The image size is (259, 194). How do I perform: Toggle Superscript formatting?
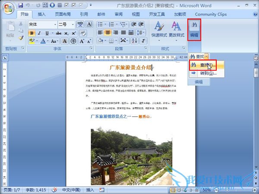(x=74, y=33)
